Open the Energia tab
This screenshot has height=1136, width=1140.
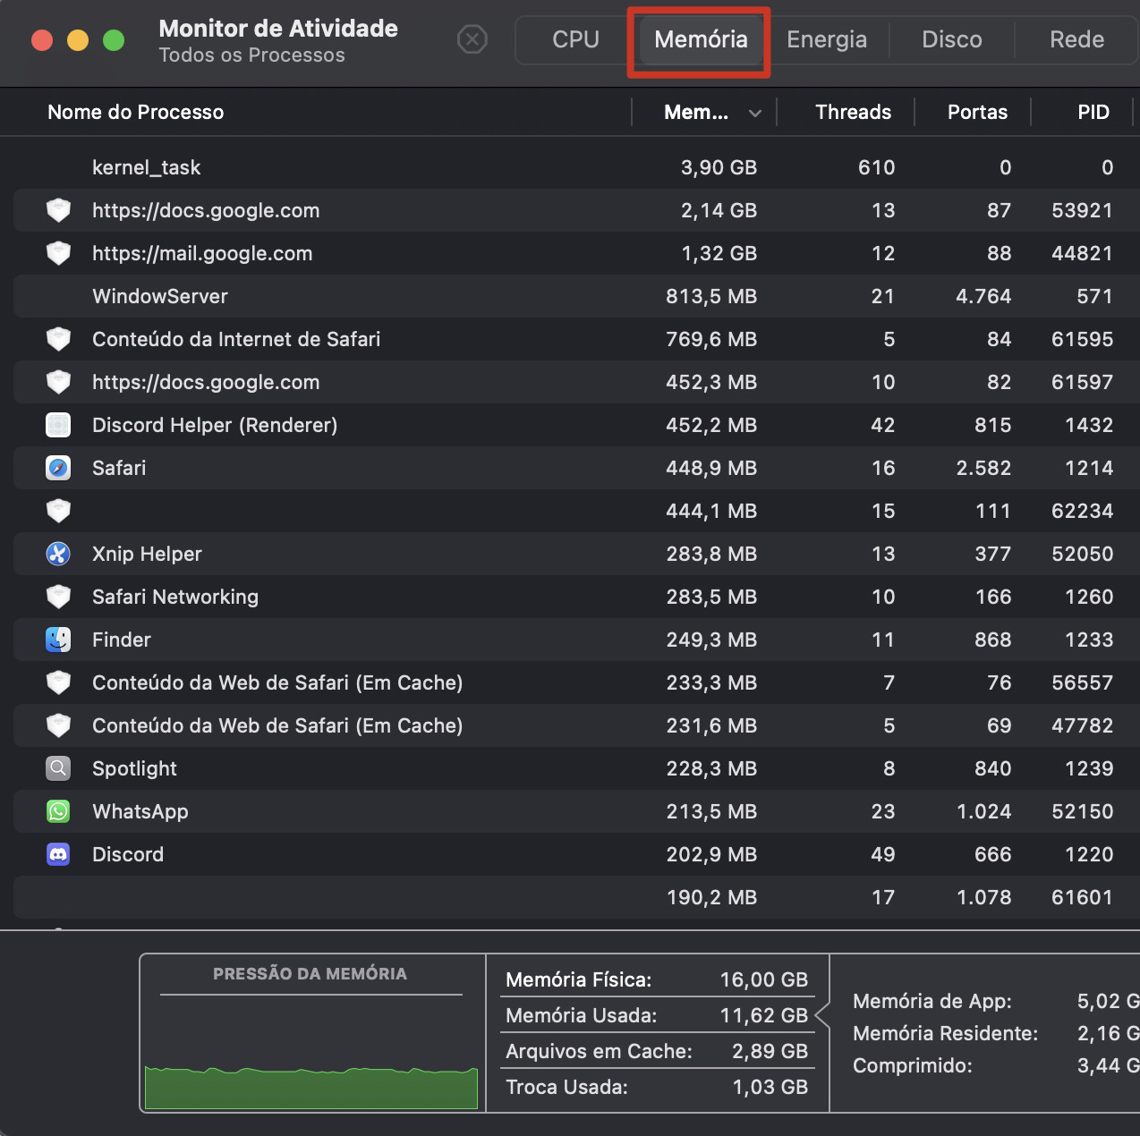[826, 39]
